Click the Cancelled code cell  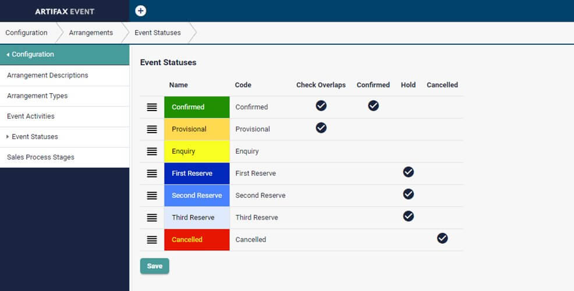coord(251,240)
